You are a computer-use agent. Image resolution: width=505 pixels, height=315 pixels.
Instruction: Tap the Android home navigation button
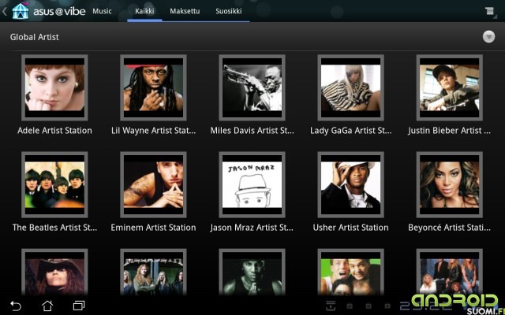(47, 306)
